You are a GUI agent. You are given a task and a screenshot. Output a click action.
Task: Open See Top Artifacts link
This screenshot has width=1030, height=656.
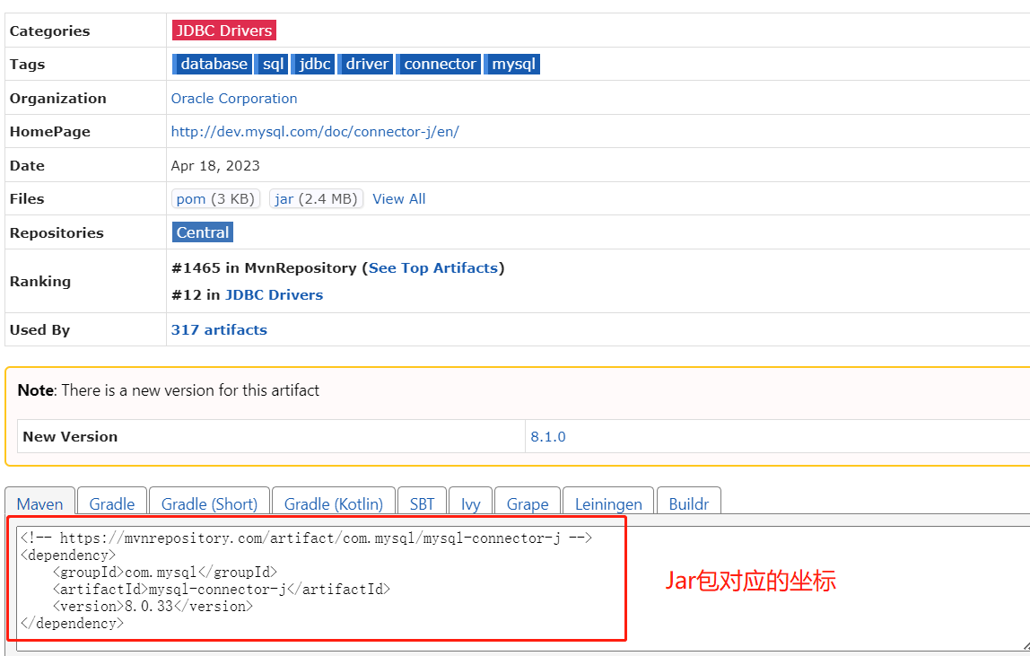tap(432, 268)
